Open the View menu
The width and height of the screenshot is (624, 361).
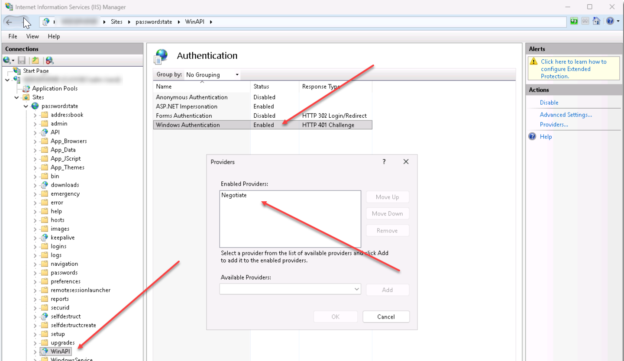coord(32,36)
